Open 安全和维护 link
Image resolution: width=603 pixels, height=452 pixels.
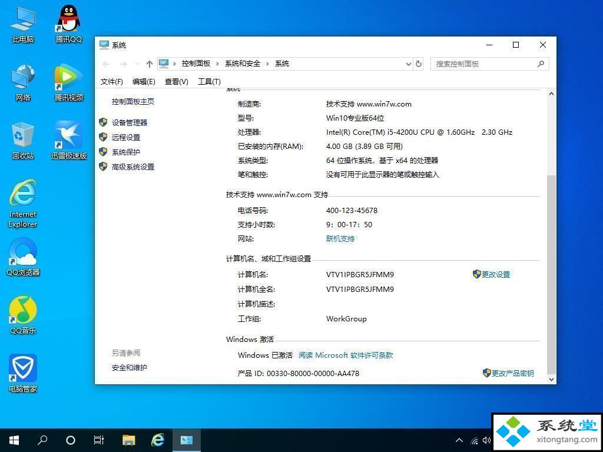click(x=130, y=368)
